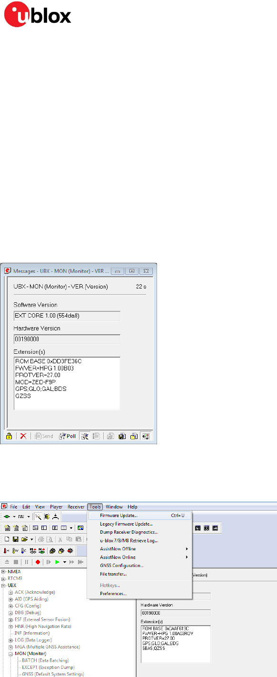277x677 pixels.
Task: Expand the NMEA tree node
Action: click(x=4, y=572)
